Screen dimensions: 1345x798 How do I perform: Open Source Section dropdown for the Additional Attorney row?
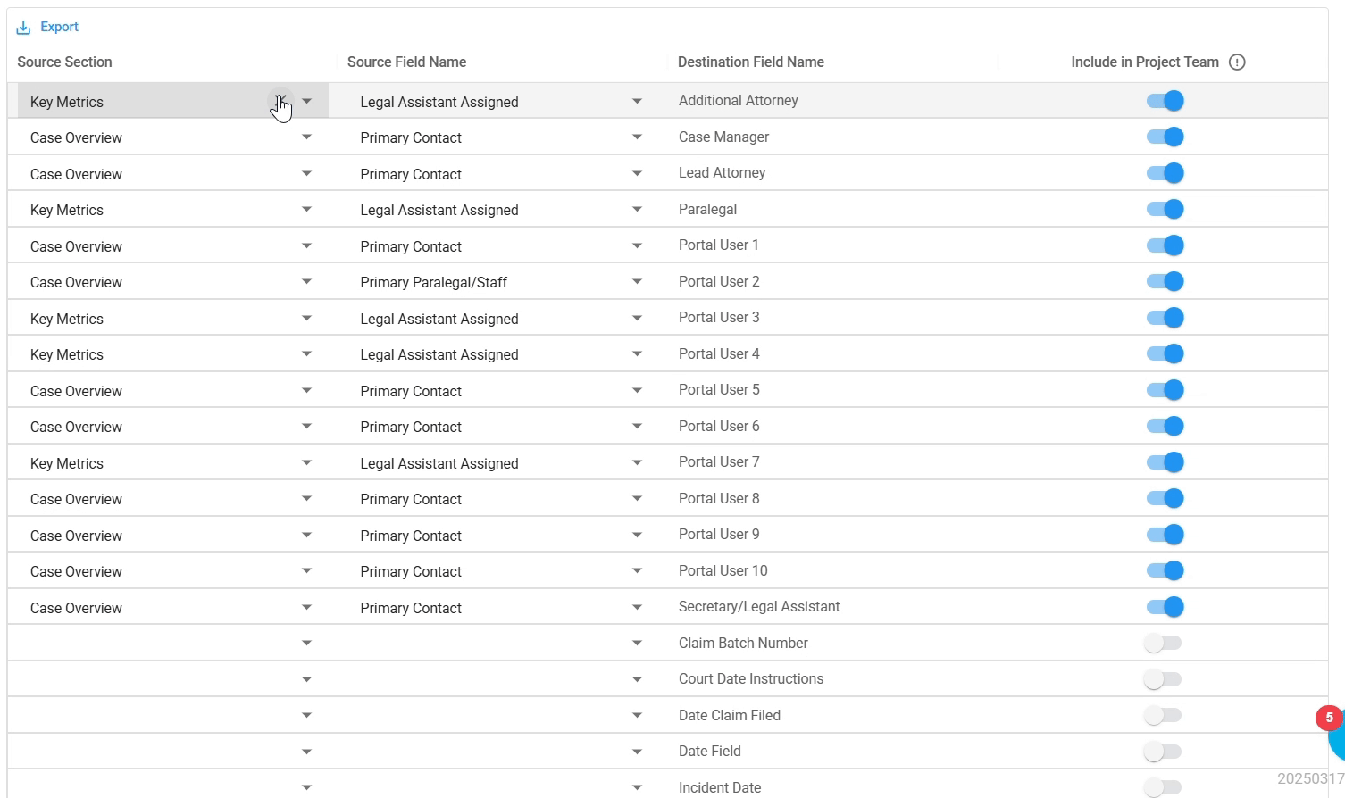point(307,101)
